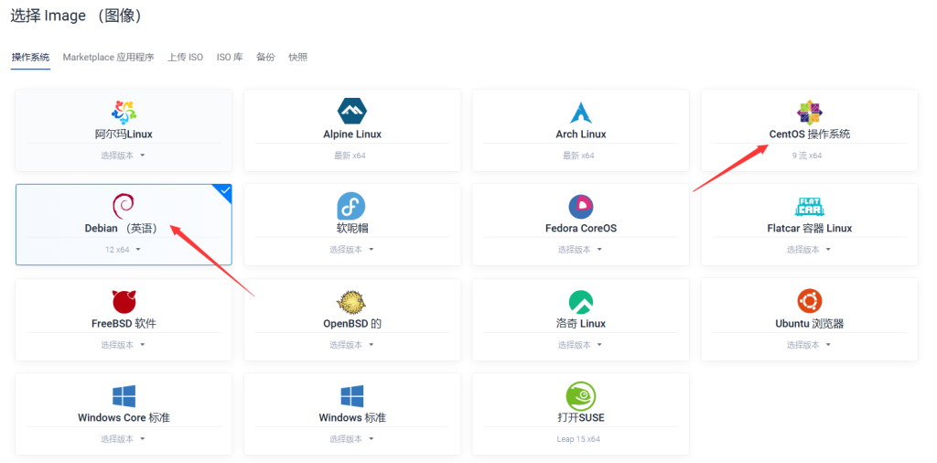Pick the OpenBSD pufferfish logo

tap(351, 301)
